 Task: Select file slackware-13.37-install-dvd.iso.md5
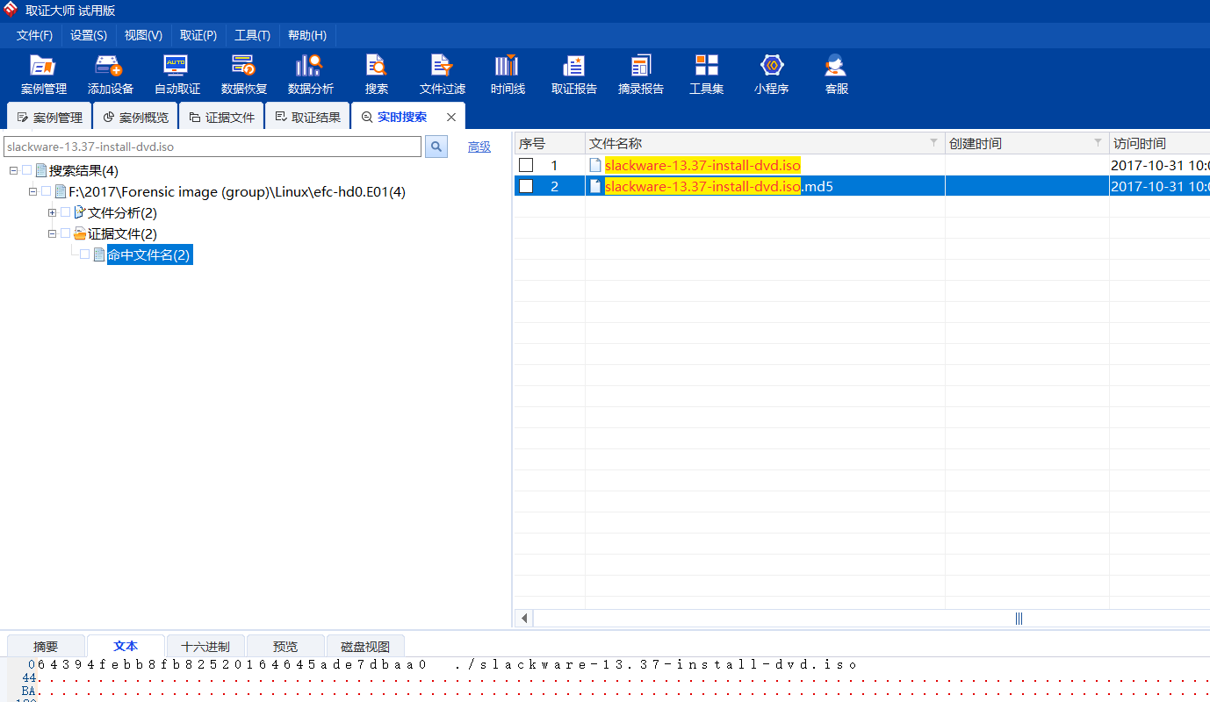click(719, 186)
